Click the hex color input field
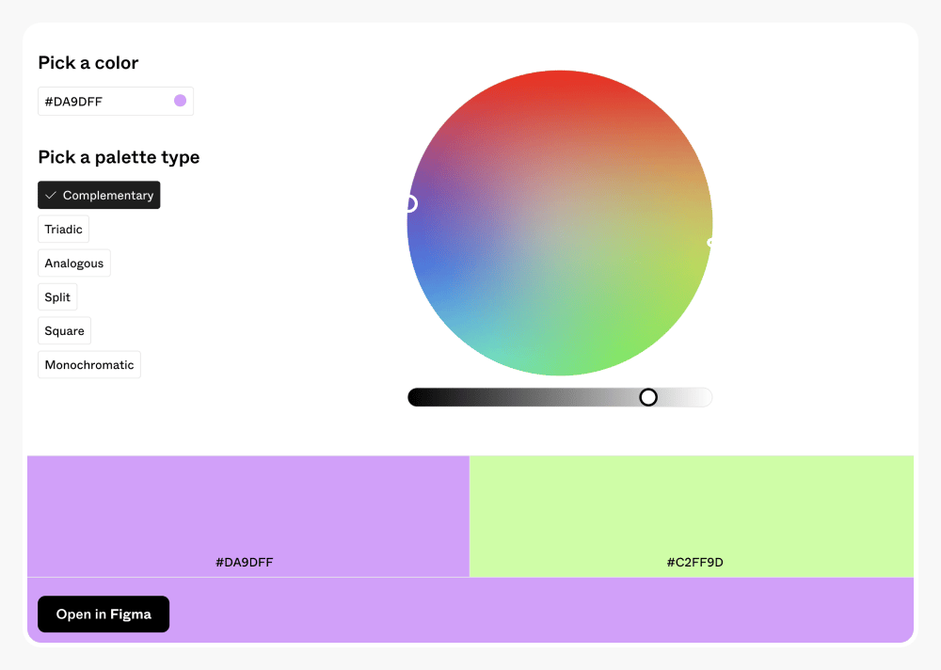 (x=116, y=102)
